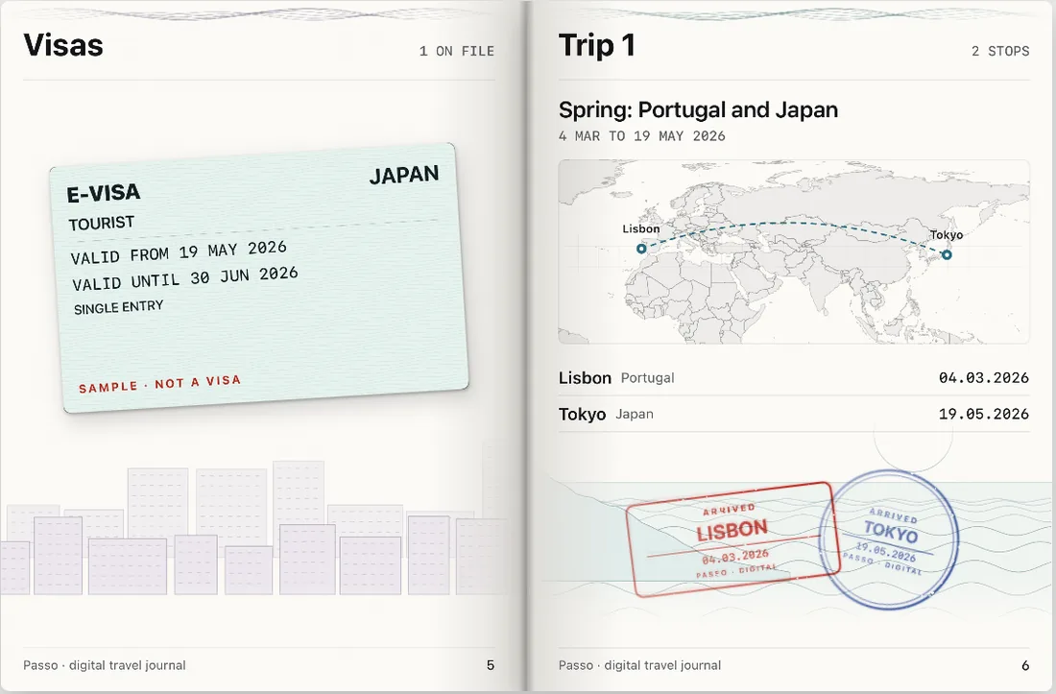Click the JAPAN country label on visa
1056x694 pixels.
pos(404,175)
